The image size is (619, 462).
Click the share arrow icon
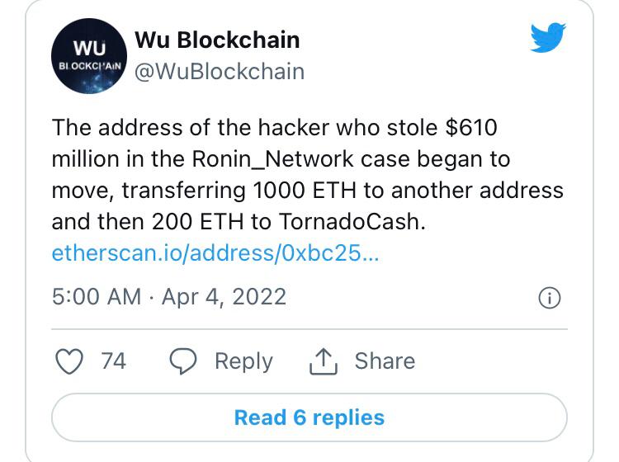[x=324, y=361]
